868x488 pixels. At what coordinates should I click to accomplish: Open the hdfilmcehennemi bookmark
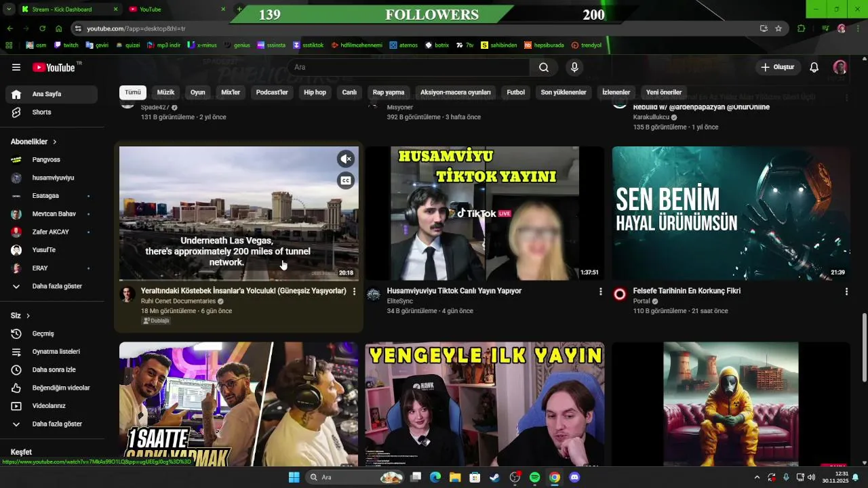coord(357,45)
